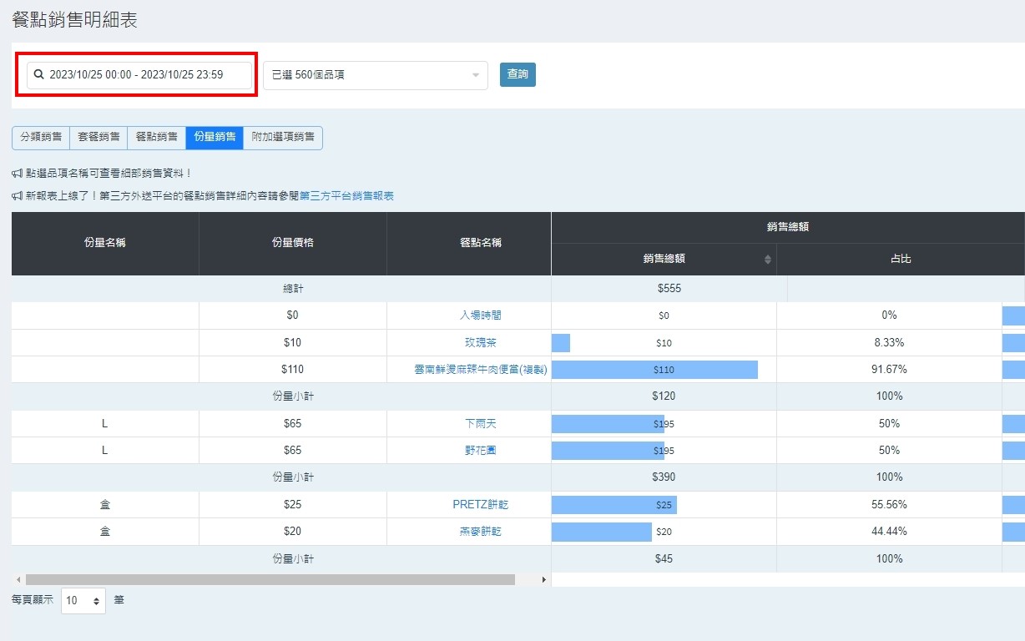Switch to the 餐點銷售 tab

(x=156, y=138)
